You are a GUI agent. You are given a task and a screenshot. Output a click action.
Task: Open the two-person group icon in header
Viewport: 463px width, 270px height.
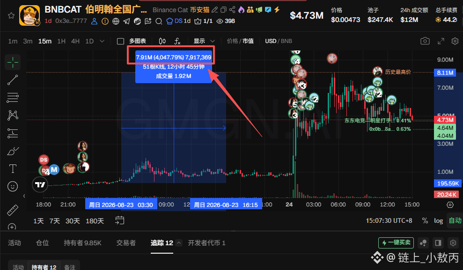click(x=250, y=10)
